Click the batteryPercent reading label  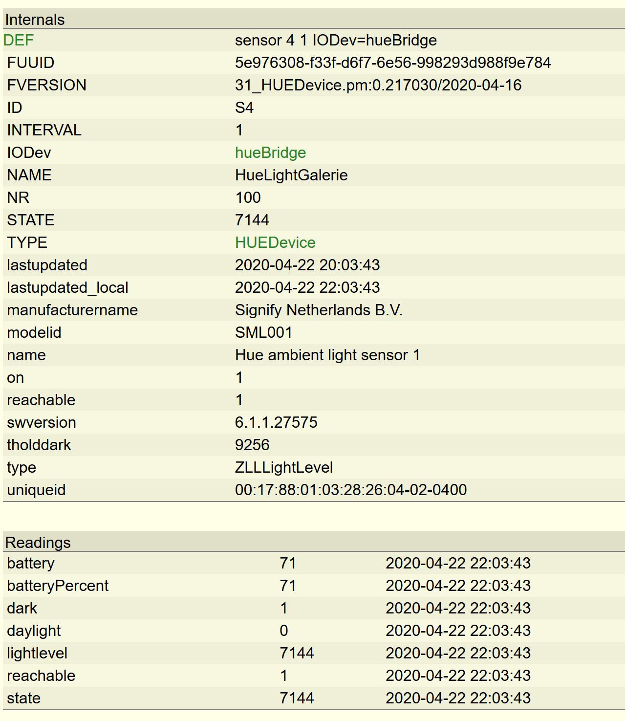58,586
